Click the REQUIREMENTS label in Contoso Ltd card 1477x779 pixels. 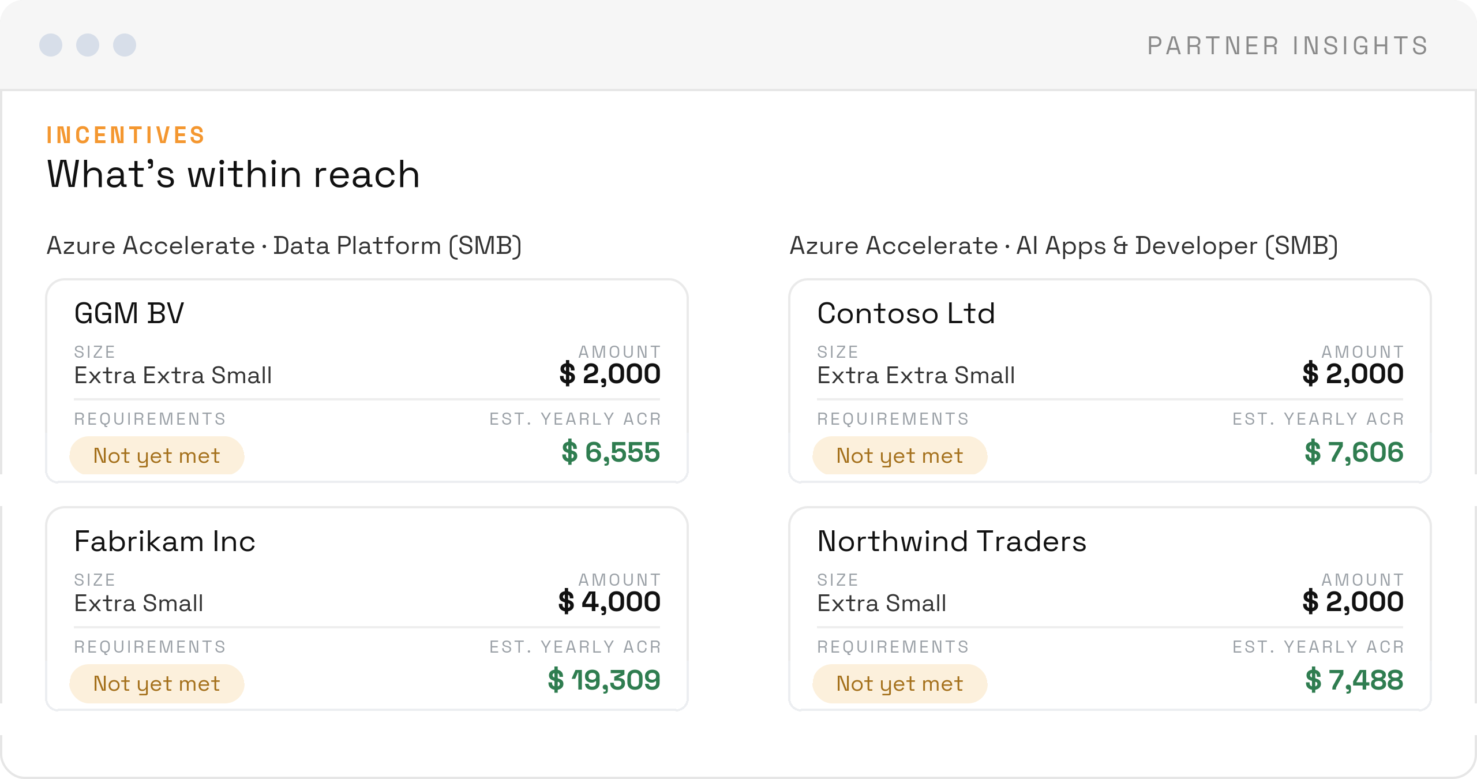[x=893, y=419]
